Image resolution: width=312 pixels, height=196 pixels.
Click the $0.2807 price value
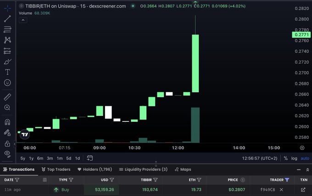pos(237,190)
